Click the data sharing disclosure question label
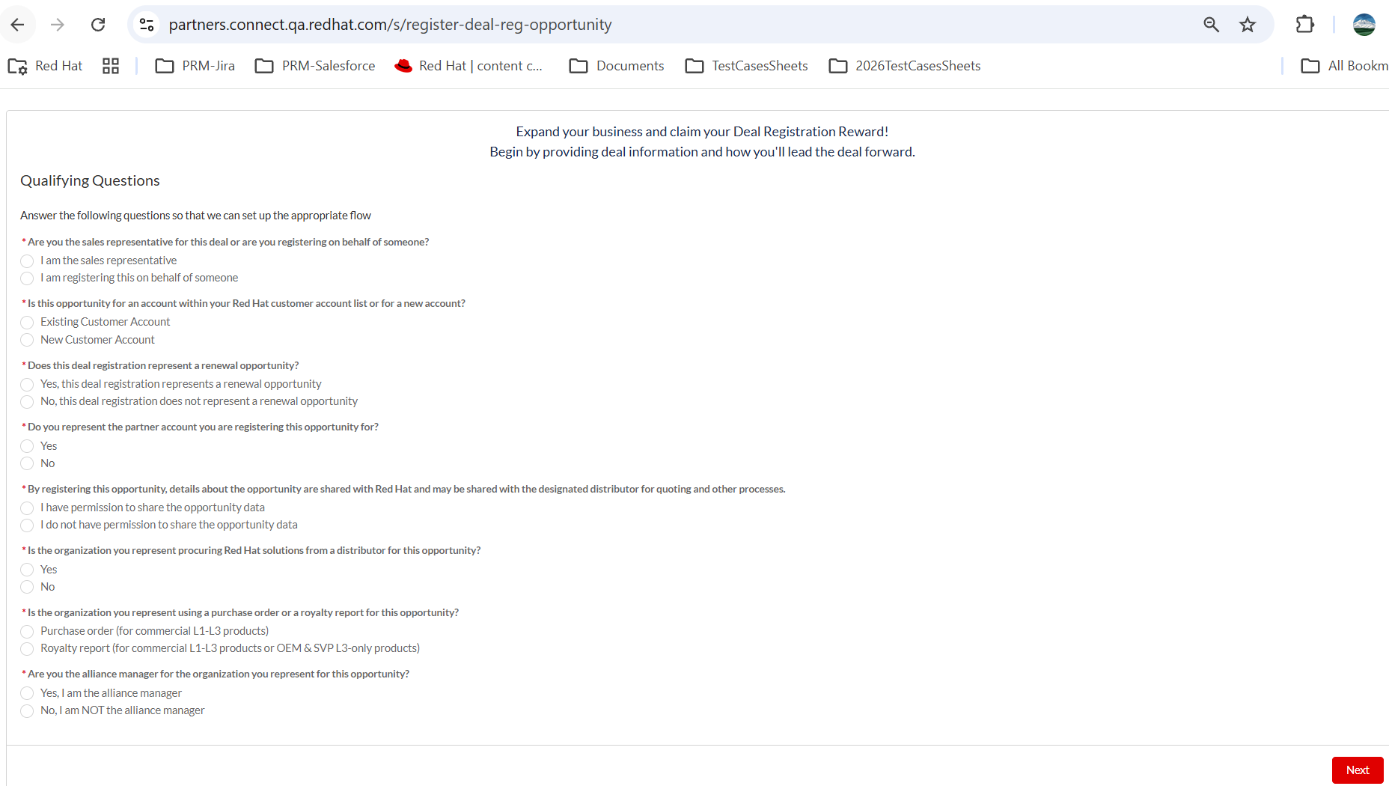Viewport: 1389px width, 786px height. 406,489
